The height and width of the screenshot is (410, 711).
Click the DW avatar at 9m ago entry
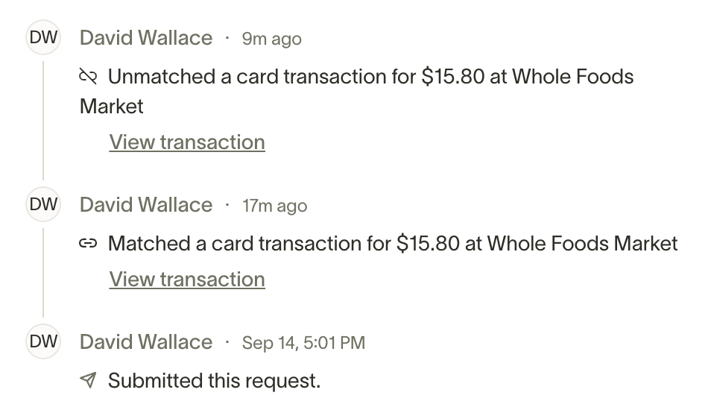(x=43, y=37)
